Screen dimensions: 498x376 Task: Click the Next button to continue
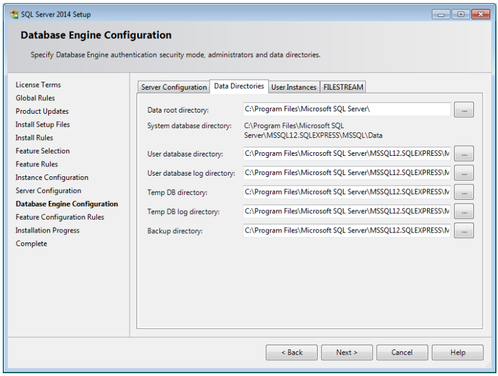[347, 352]
